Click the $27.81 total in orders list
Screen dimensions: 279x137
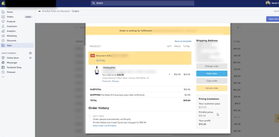click(x=237, y=124)
